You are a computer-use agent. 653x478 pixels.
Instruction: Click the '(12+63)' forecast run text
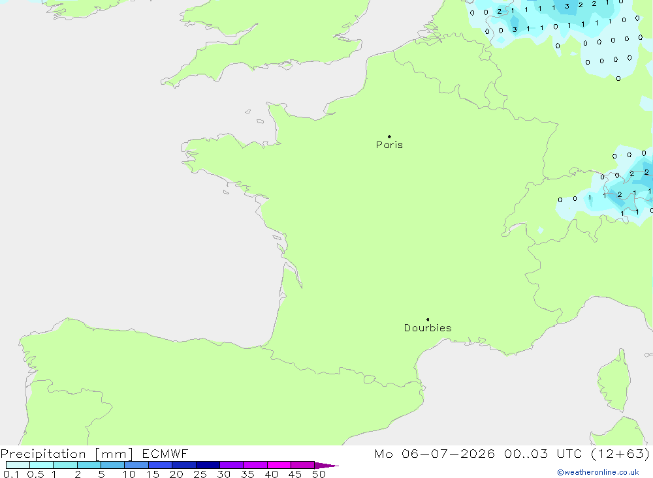(x=620, y=453)
